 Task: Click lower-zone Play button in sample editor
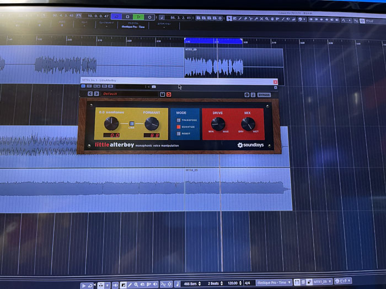[83, 286]
